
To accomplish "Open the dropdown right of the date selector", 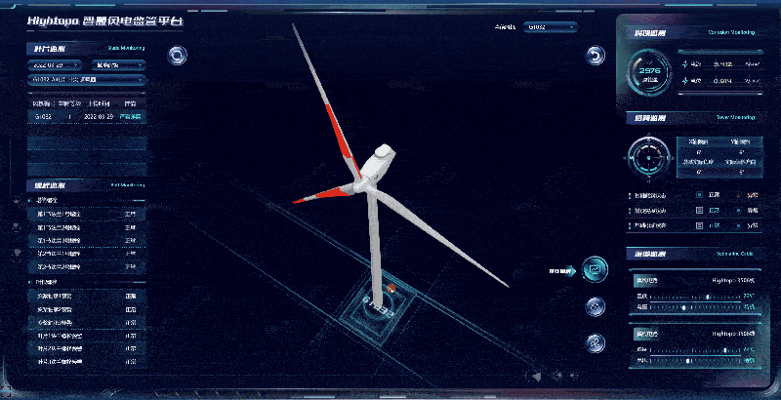I will tap(118, 65).
